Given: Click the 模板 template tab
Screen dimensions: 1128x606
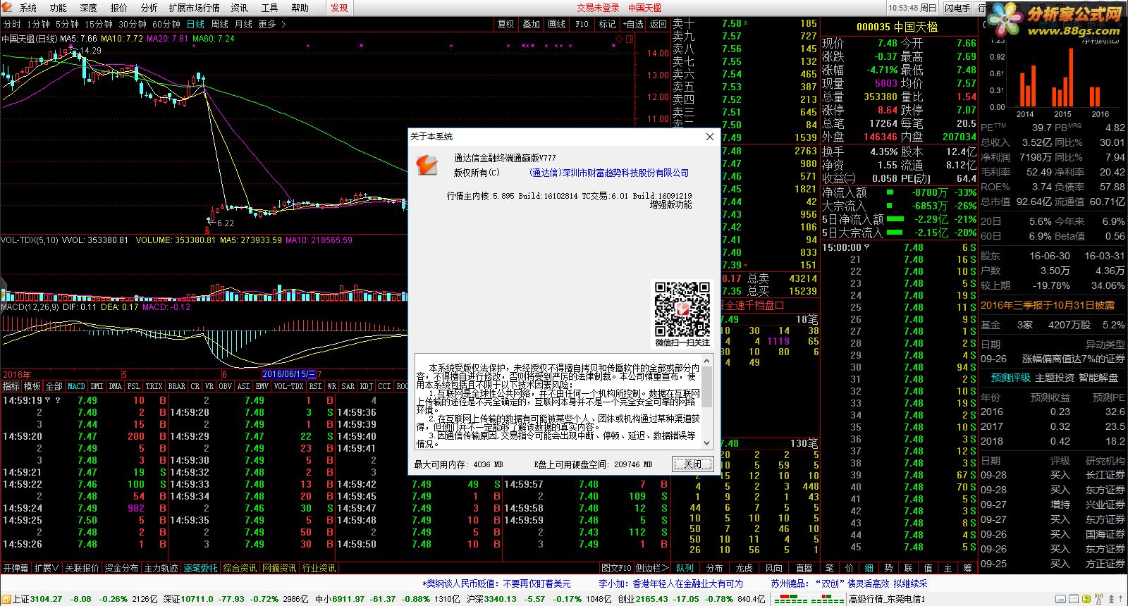Looking at the screenshot, I should pyautogui.click(x=32, y=386).
